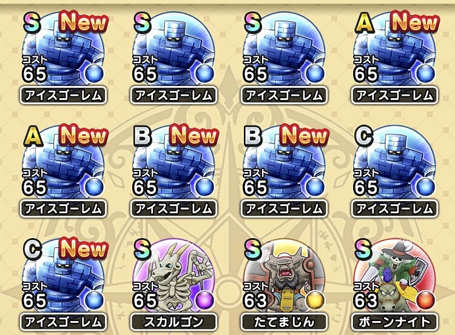Click the cost 63 number on ボーンナイト

tap(366, 300)
